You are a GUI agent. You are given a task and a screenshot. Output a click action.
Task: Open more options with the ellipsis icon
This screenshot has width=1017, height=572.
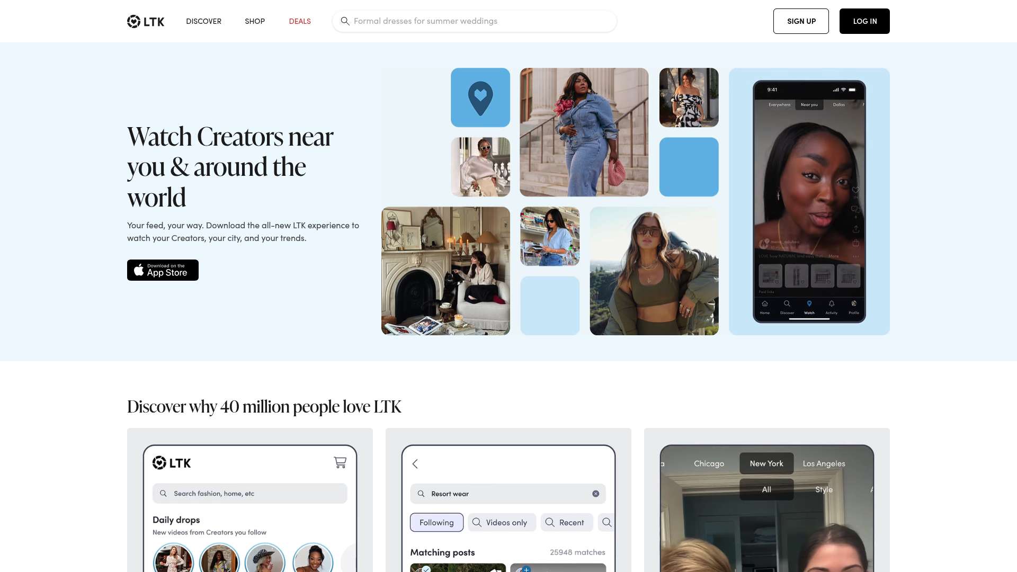(856, 256)
